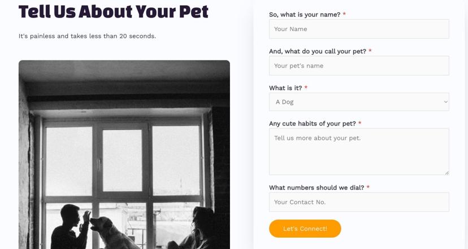This screenshot has height=249, width=468.
Task: Focus the Your pet's name field
Action: click(x=359, y=66)
